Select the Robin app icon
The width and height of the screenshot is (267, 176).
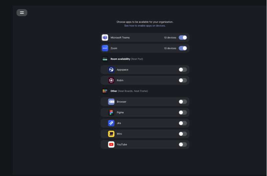click(111, 80)
